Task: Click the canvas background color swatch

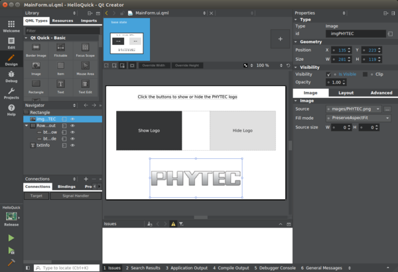Action: pos(245,66)
